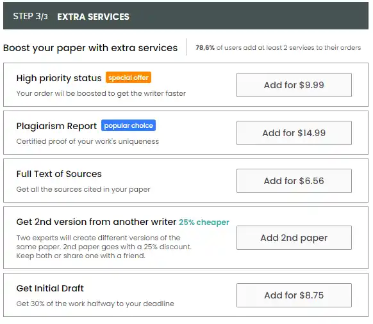Select the Get Initial Draft title
The width and height of the screenshot is (373, 324).
click(x=50, y=288)
